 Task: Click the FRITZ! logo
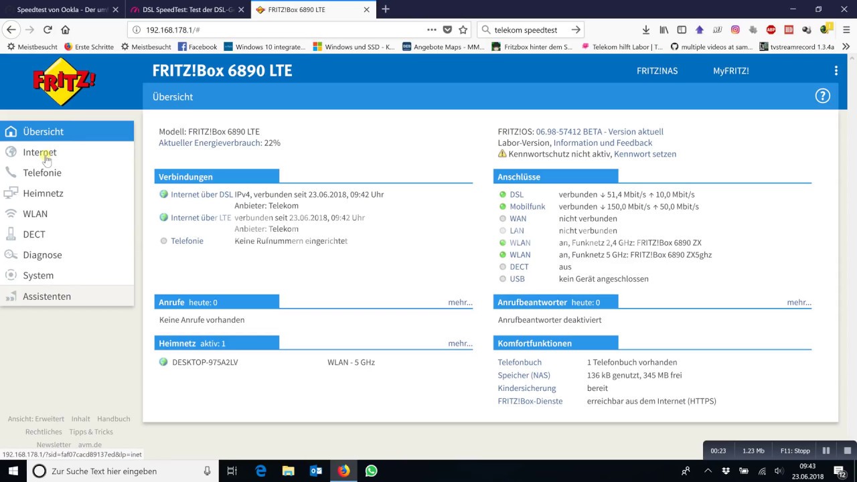click(x=64, y=81)
